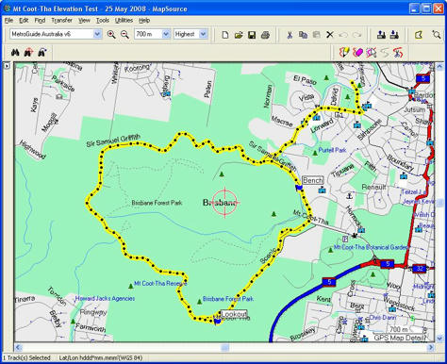Expand the MetroGuide Australia v6 map dropdown
This screenshot has height=364, width=447.
[x=97, y=34]
